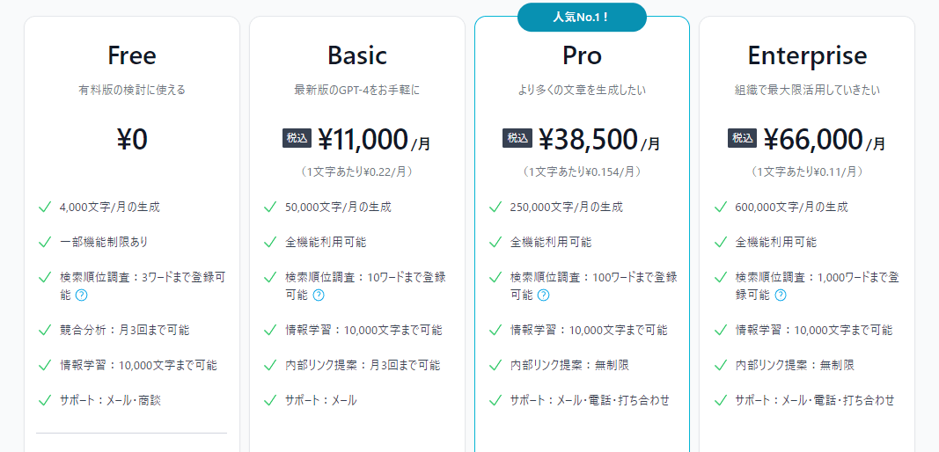Screen dimensions: 939x452
Task: Click the 人気No.1！ badge on Pro card
Action: (582, 17)
